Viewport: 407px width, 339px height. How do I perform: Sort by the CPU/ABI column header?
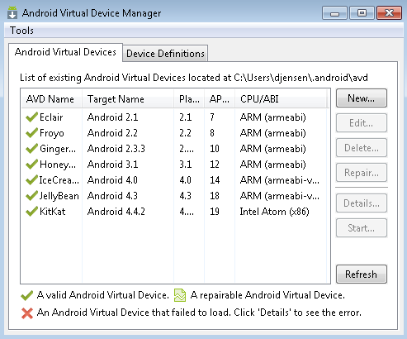click(281, 99)
